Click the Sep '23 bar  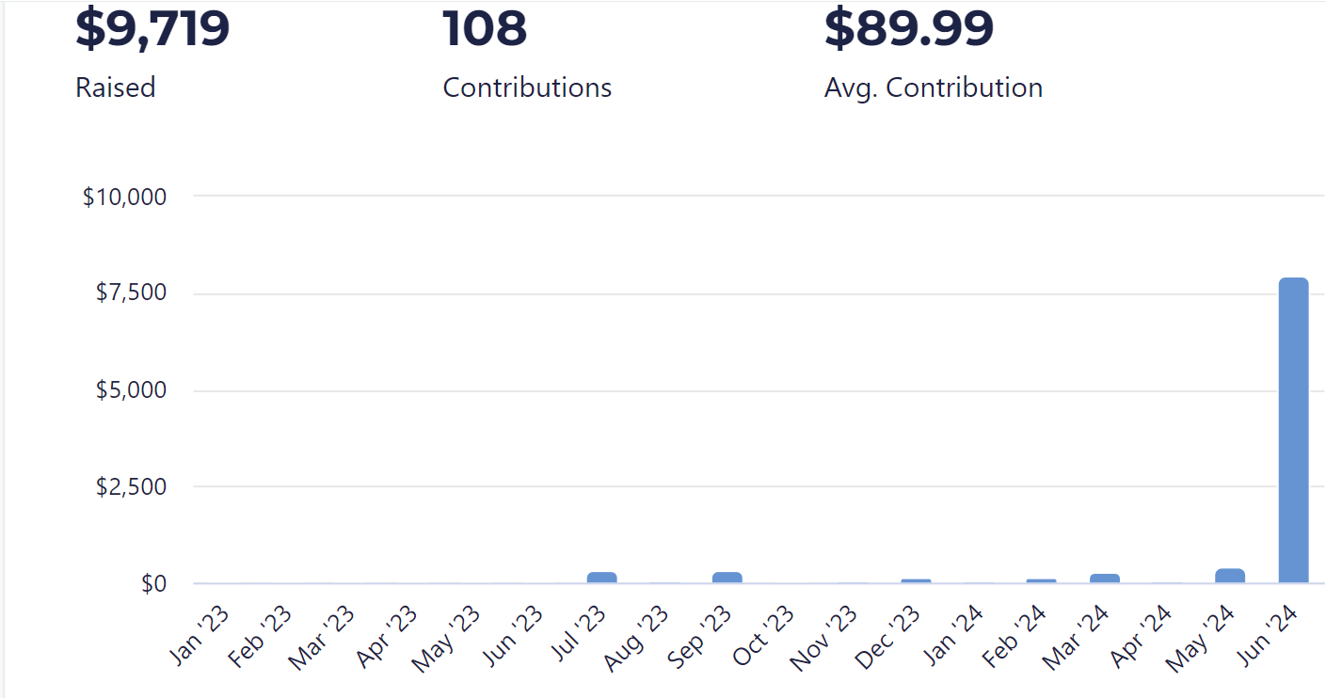click(727, 578)
